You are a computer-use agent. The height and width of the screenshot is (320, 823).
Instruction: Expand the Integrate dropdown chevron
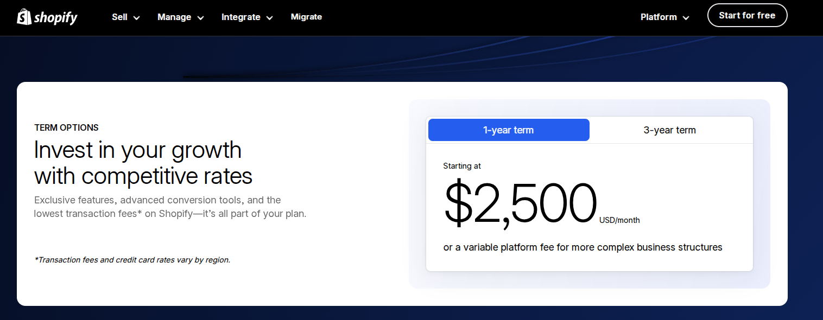(x=269, y=18)
